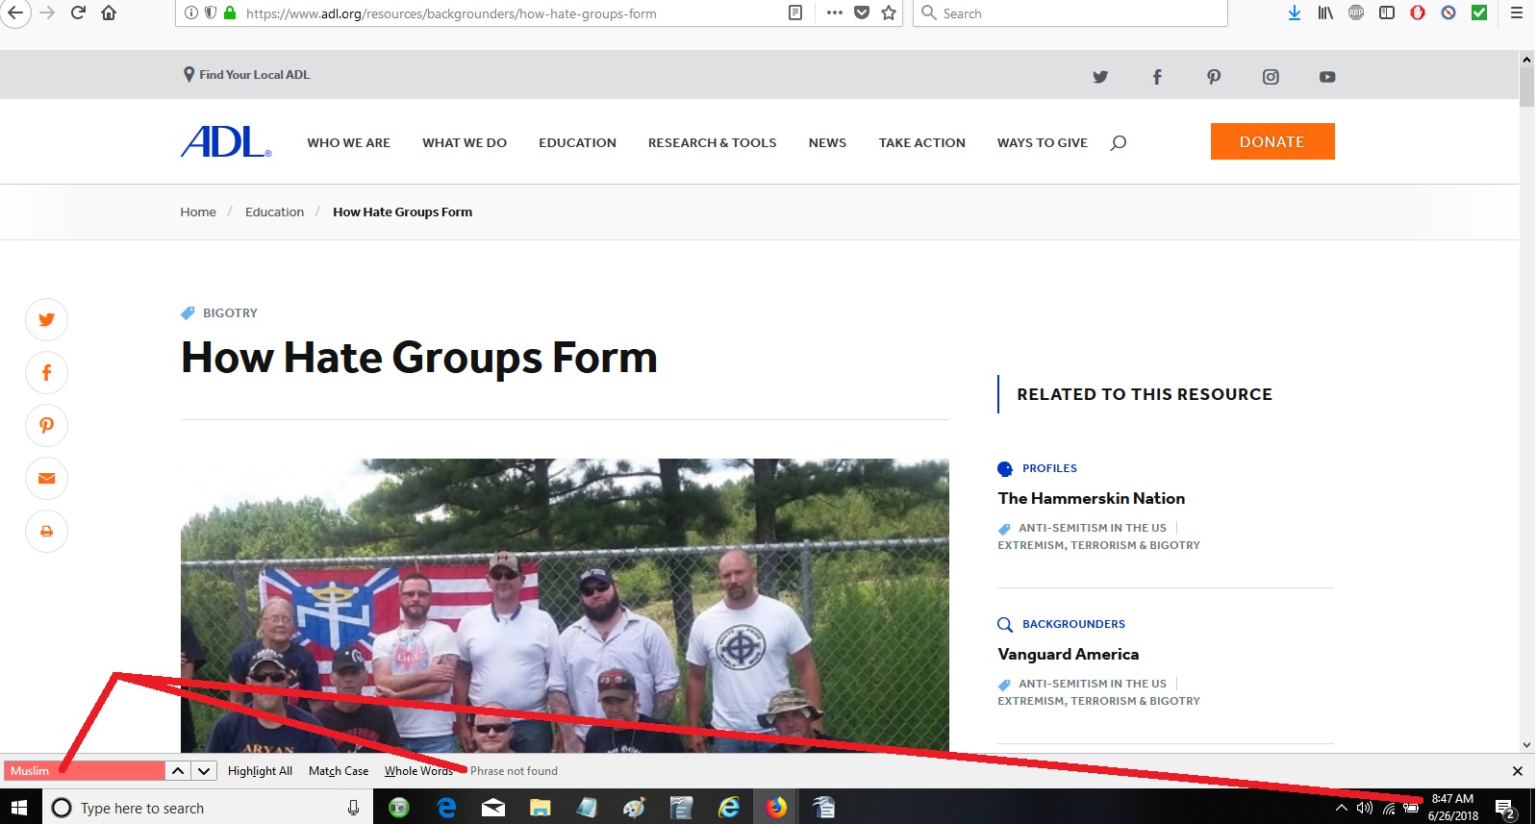Share article on Facebook
The image size is (1536, 824).
tap(46, 372)
